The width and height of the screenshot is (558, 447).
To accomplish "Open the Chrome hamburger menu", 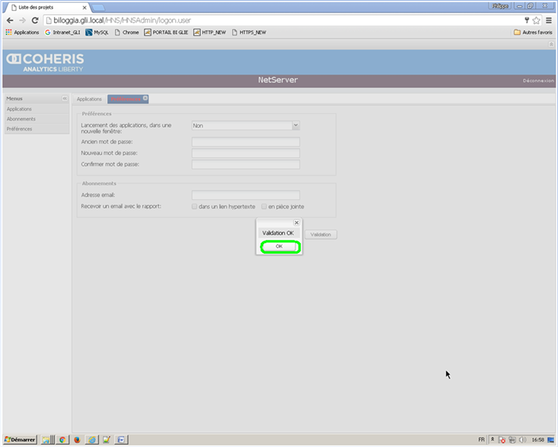I will 549,20.
